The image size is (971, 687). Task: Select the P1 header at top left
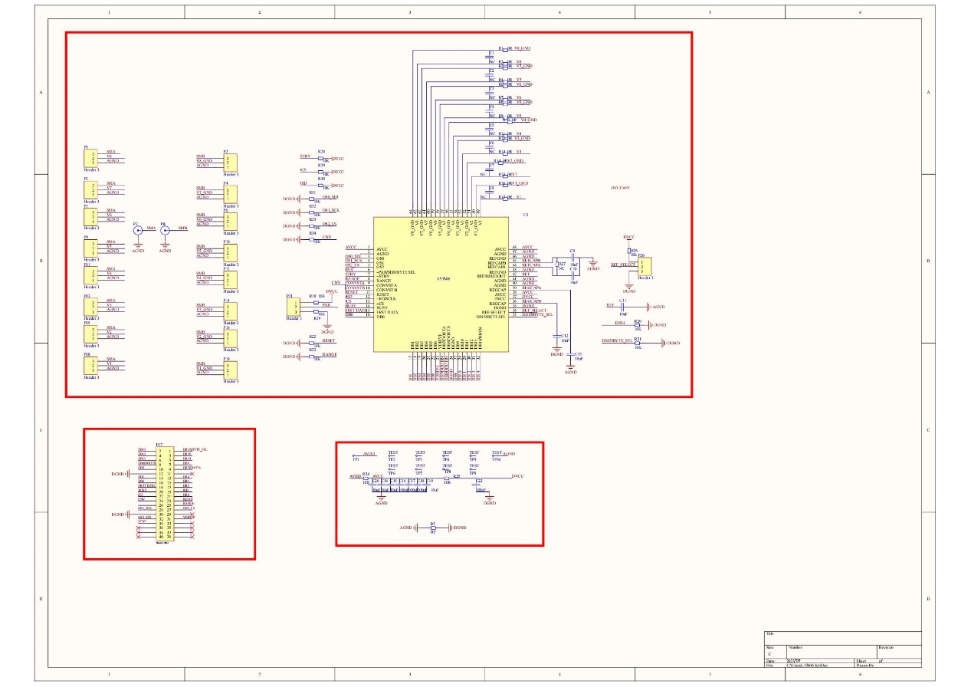(x=90, y=156)
